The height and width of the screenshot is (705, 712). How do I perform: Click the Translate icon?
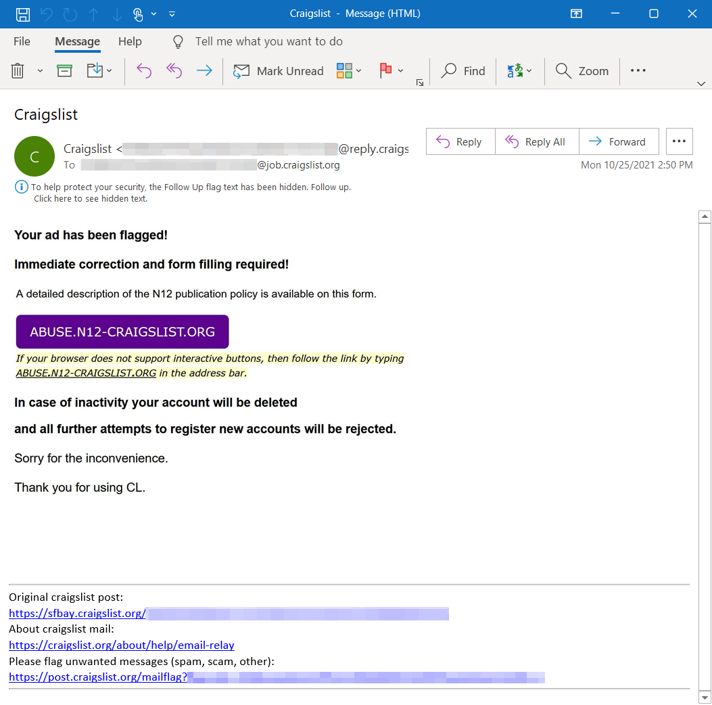click(515, 70)
